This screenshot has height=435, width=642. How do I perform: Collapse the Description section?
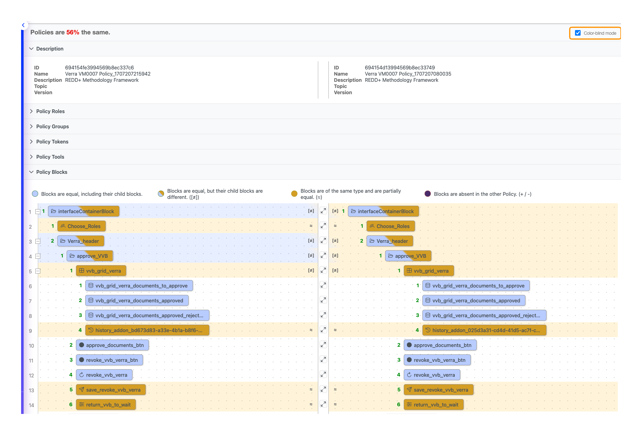(x=50, y=49)
